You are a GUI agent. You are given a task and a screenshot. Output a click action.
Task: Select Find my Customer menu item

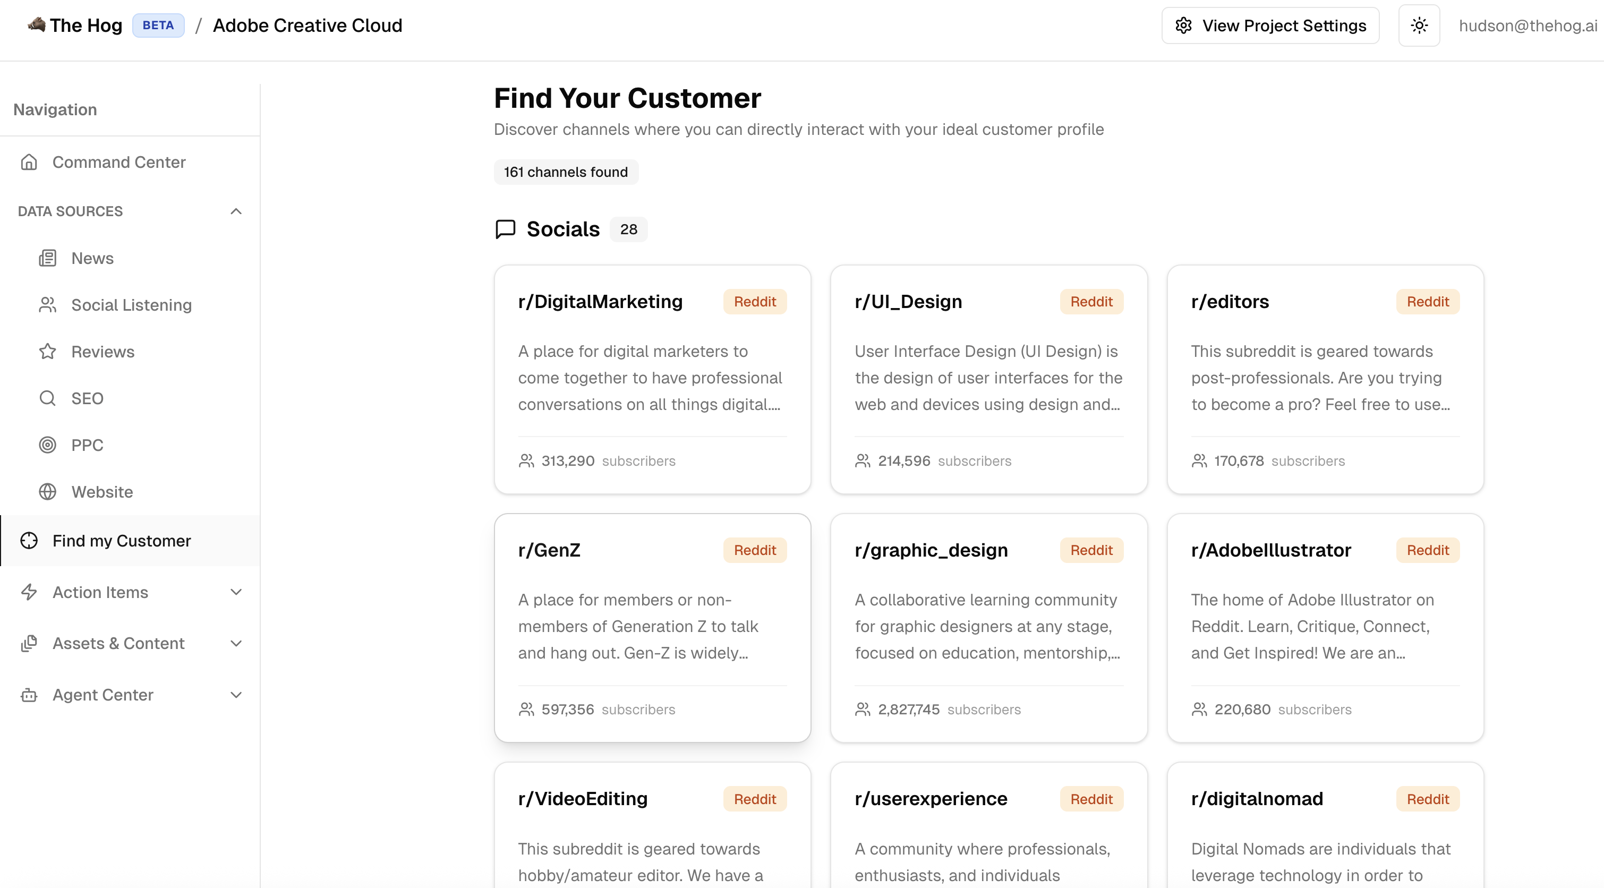(122, 541)
